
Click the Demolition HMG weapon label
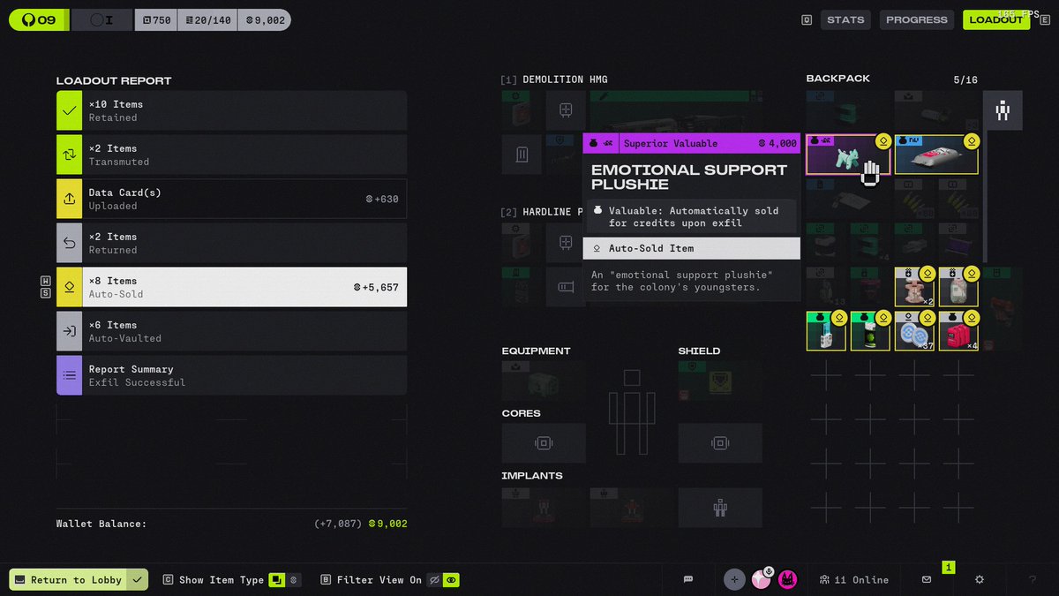tap(565, 79)
